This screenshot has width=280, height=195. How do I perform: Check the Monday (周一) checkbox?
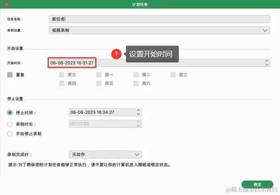[x=99, y=75]
